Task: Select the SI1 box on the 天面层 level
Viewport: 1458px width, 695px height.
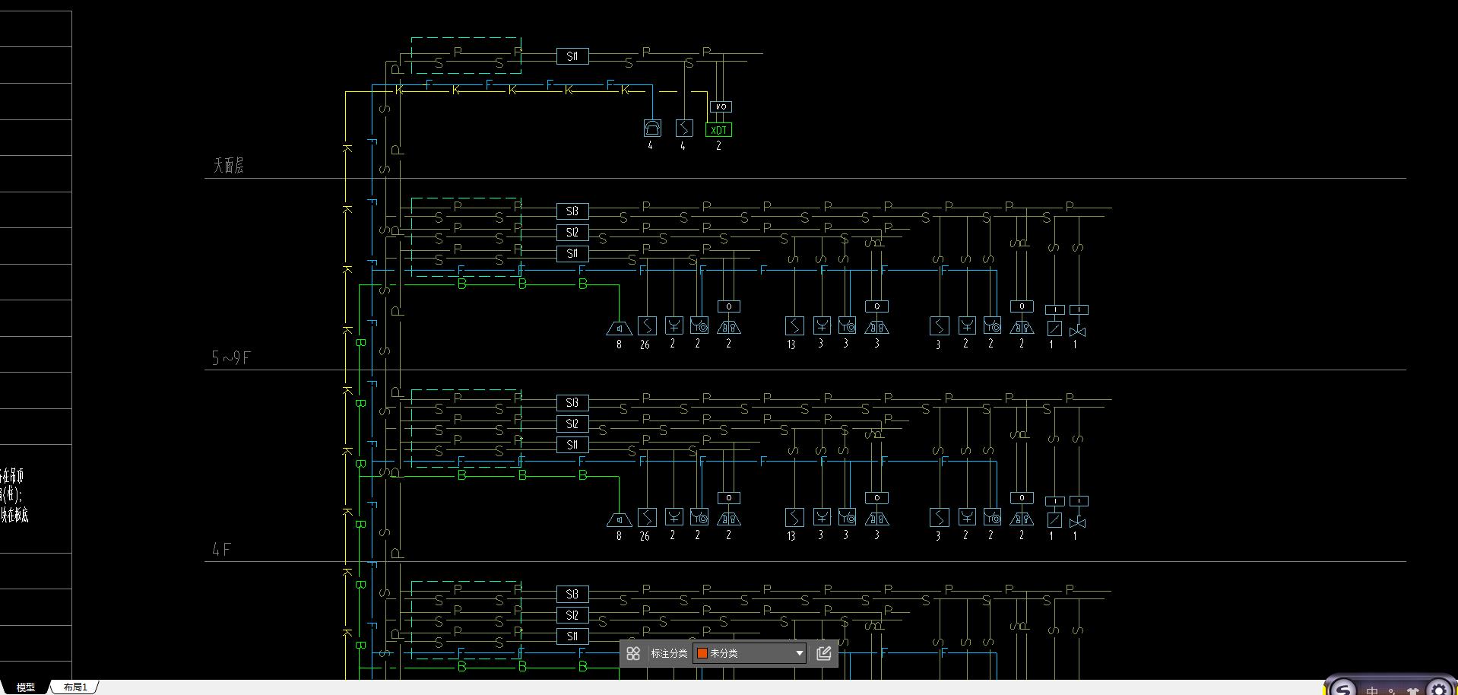Action: click(572, 56)
